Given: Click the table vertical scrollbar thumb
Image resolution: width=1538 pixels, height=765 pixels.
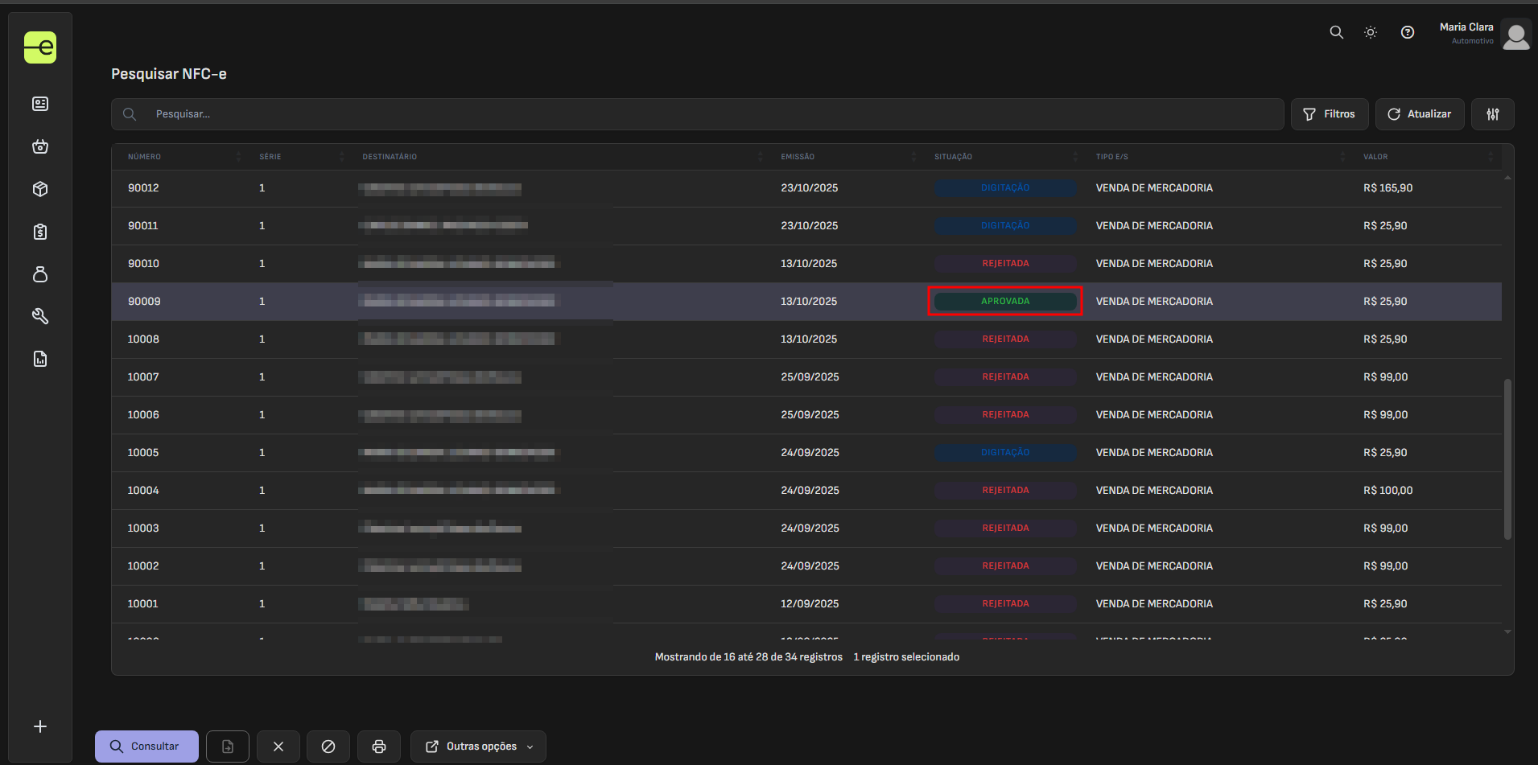Looking at the screenshot, I should tap(1507, 459).
